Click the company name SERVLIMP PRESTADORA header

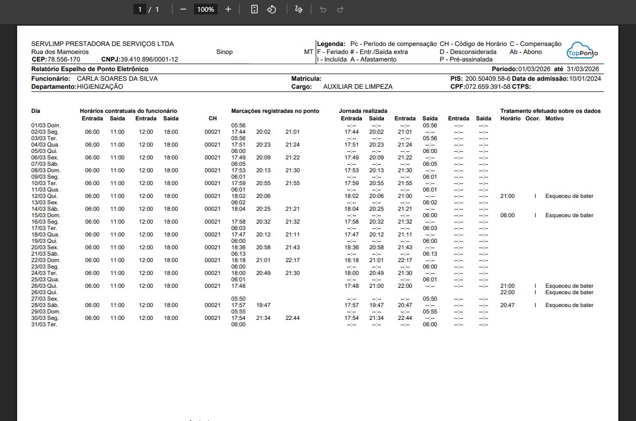pos(102,44)
